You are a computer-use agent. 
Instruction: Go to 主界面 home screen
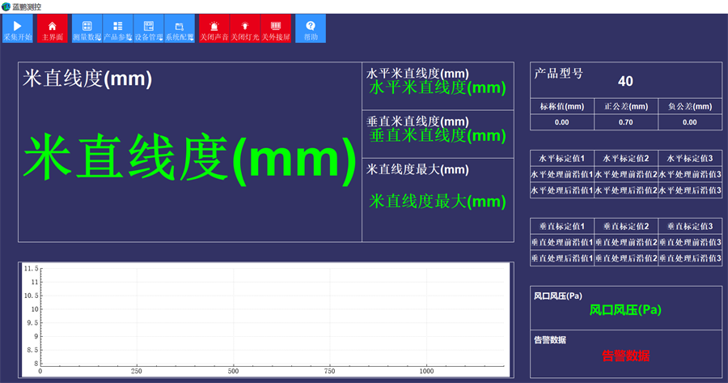[52, 27]
